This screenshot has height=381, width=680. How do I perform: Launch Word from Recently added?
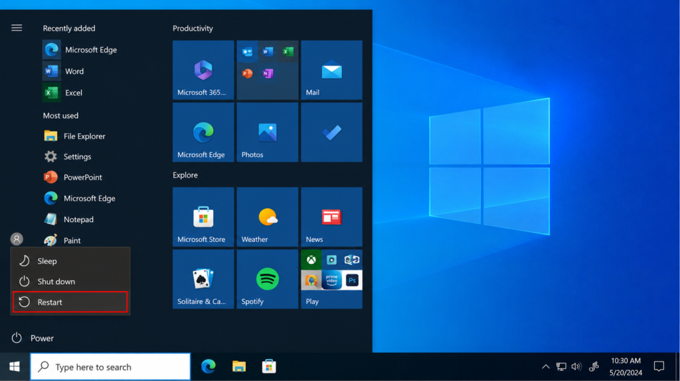pyautogui.click(x=64, y=71)
